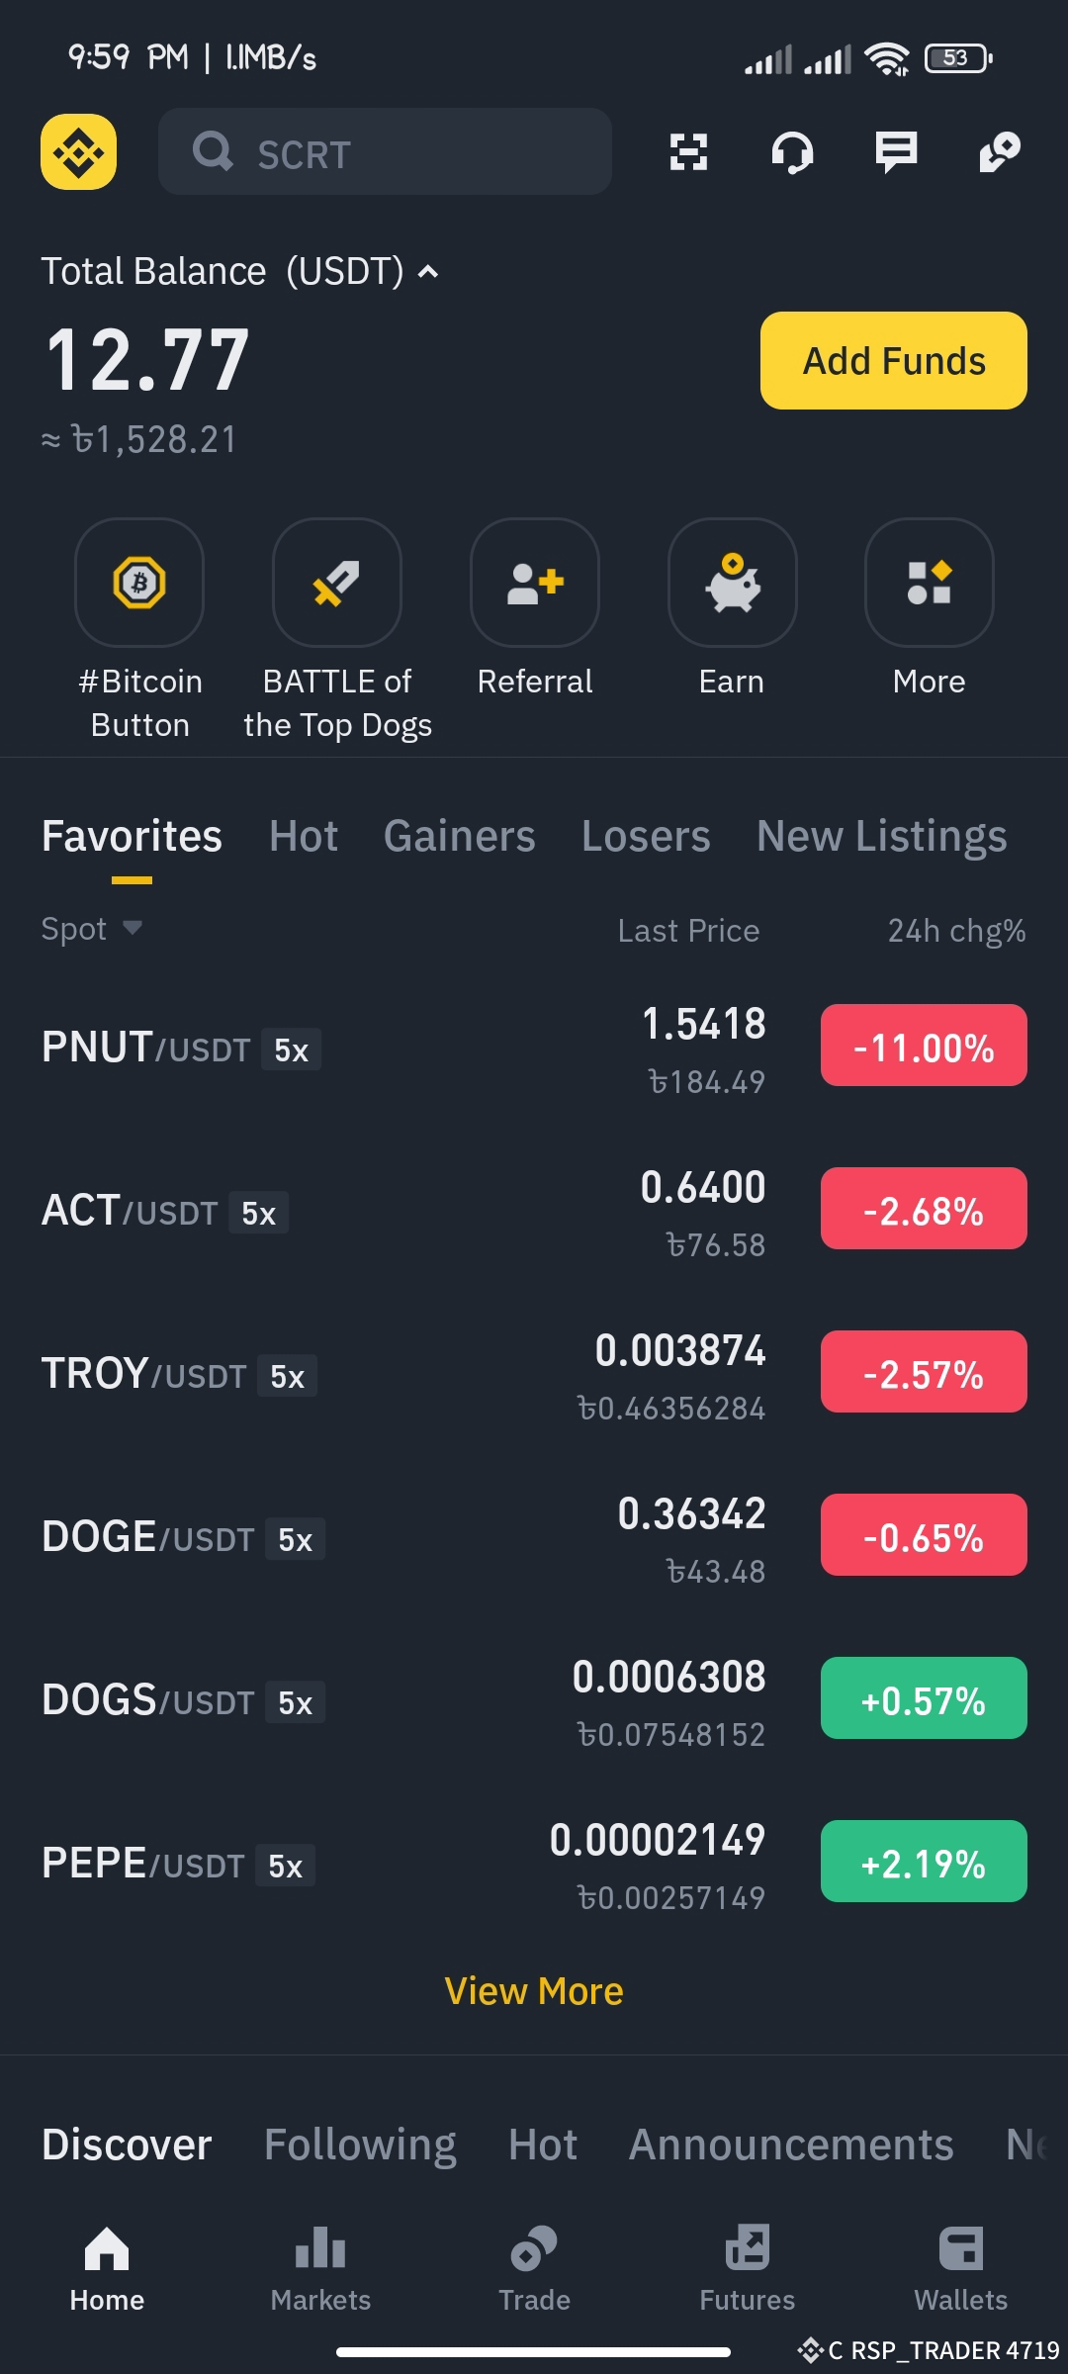Open the Spot market type dropdown
Screen dimensions: 1068x2374
click(x=92, y=929)
